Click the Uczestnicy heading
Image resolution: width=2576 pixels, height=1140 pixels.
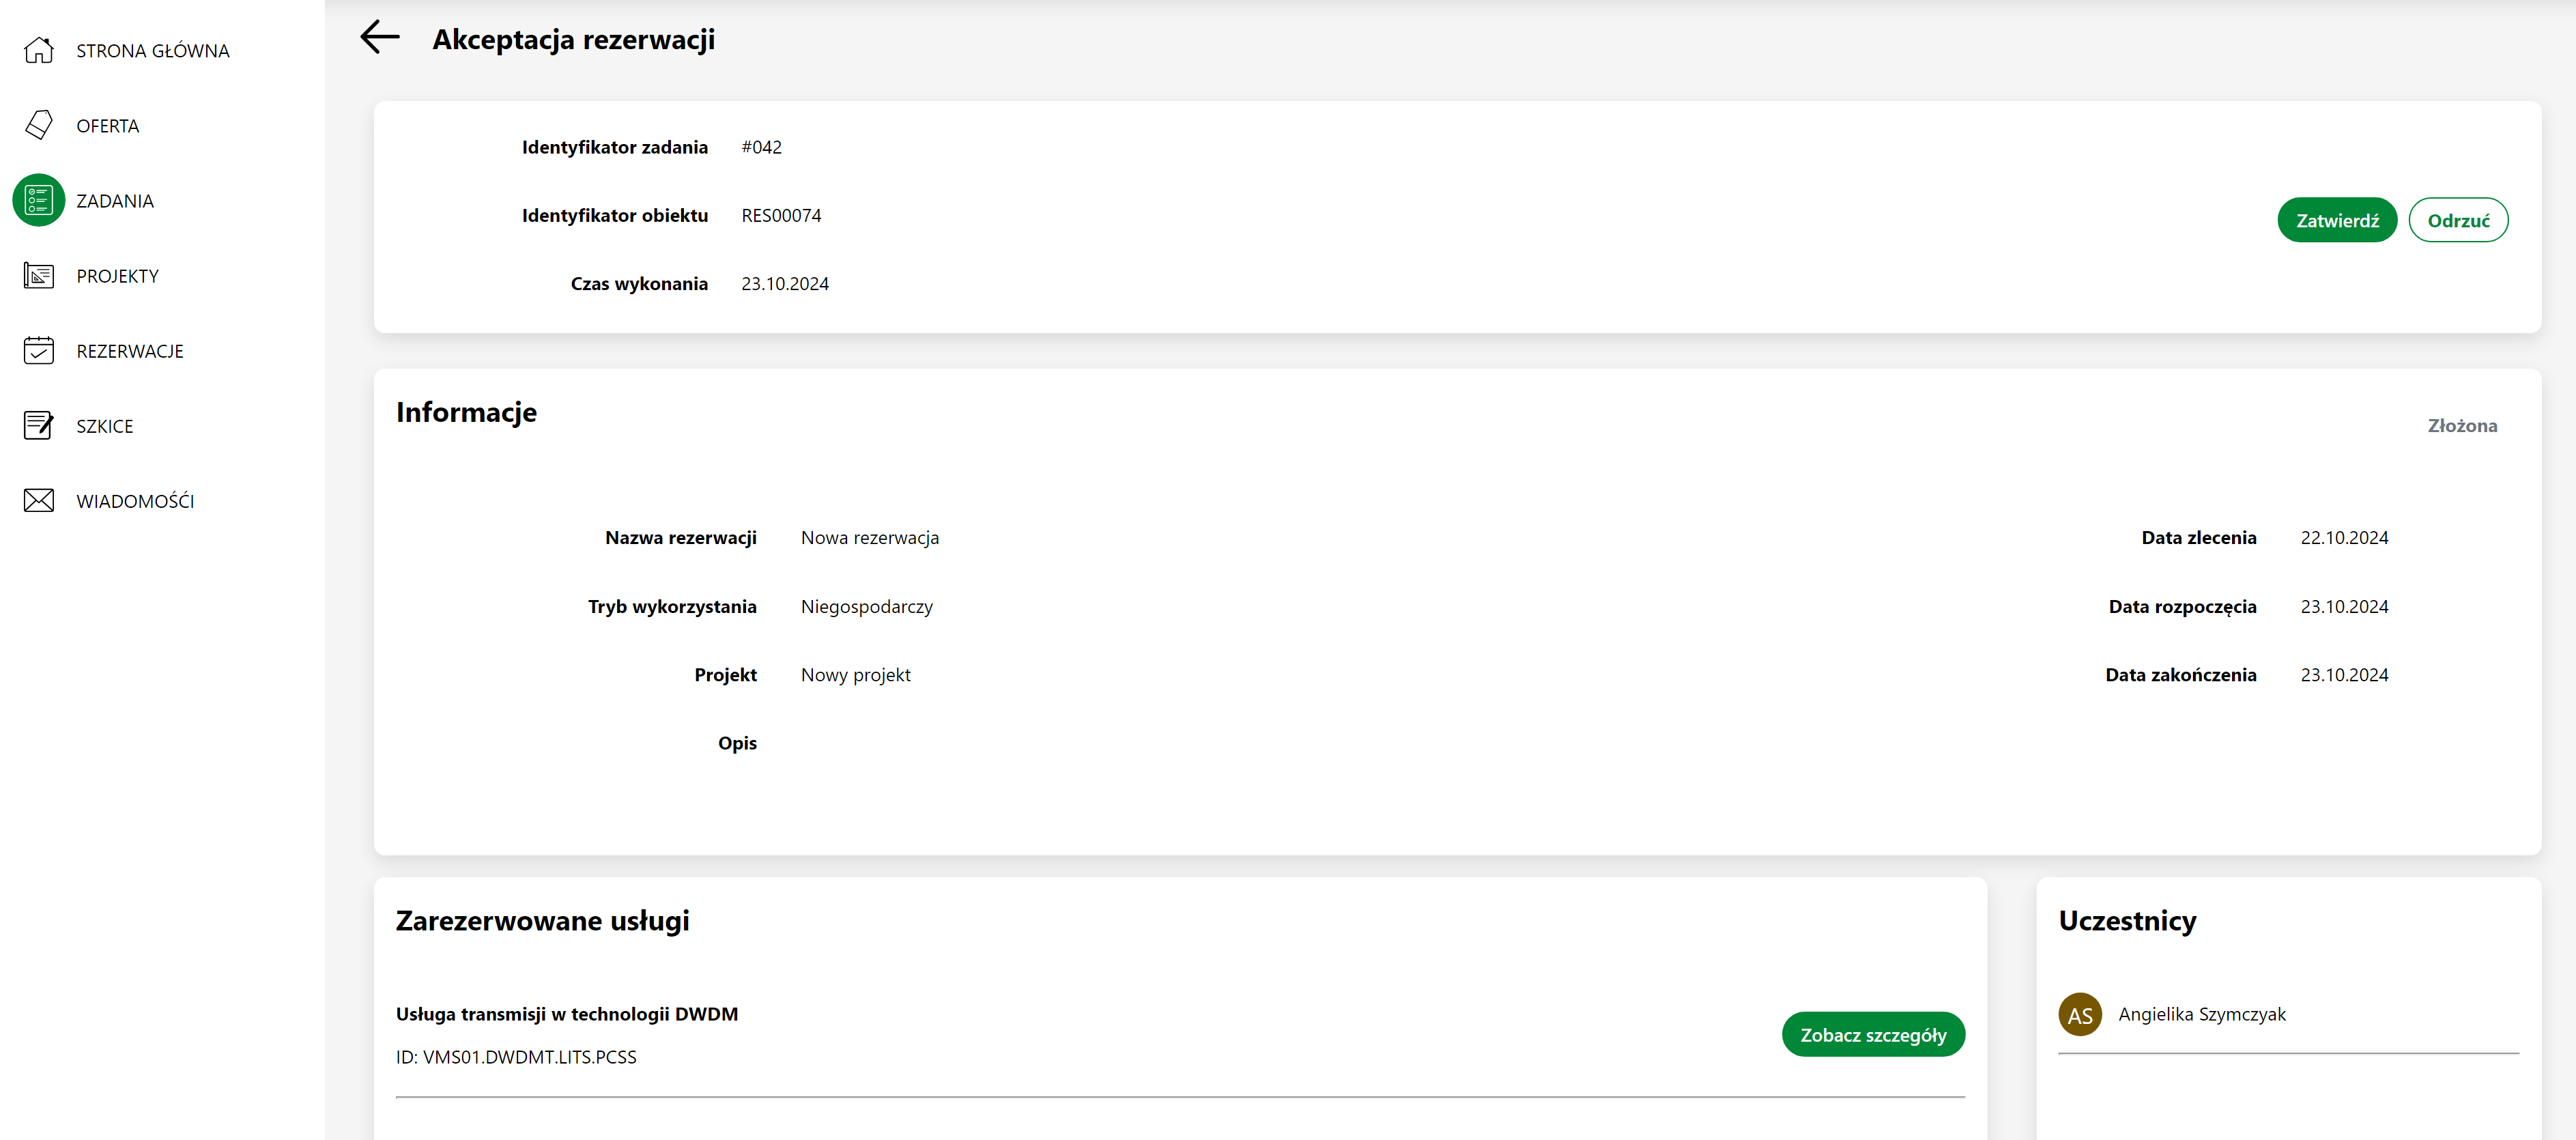(2127, 921)
